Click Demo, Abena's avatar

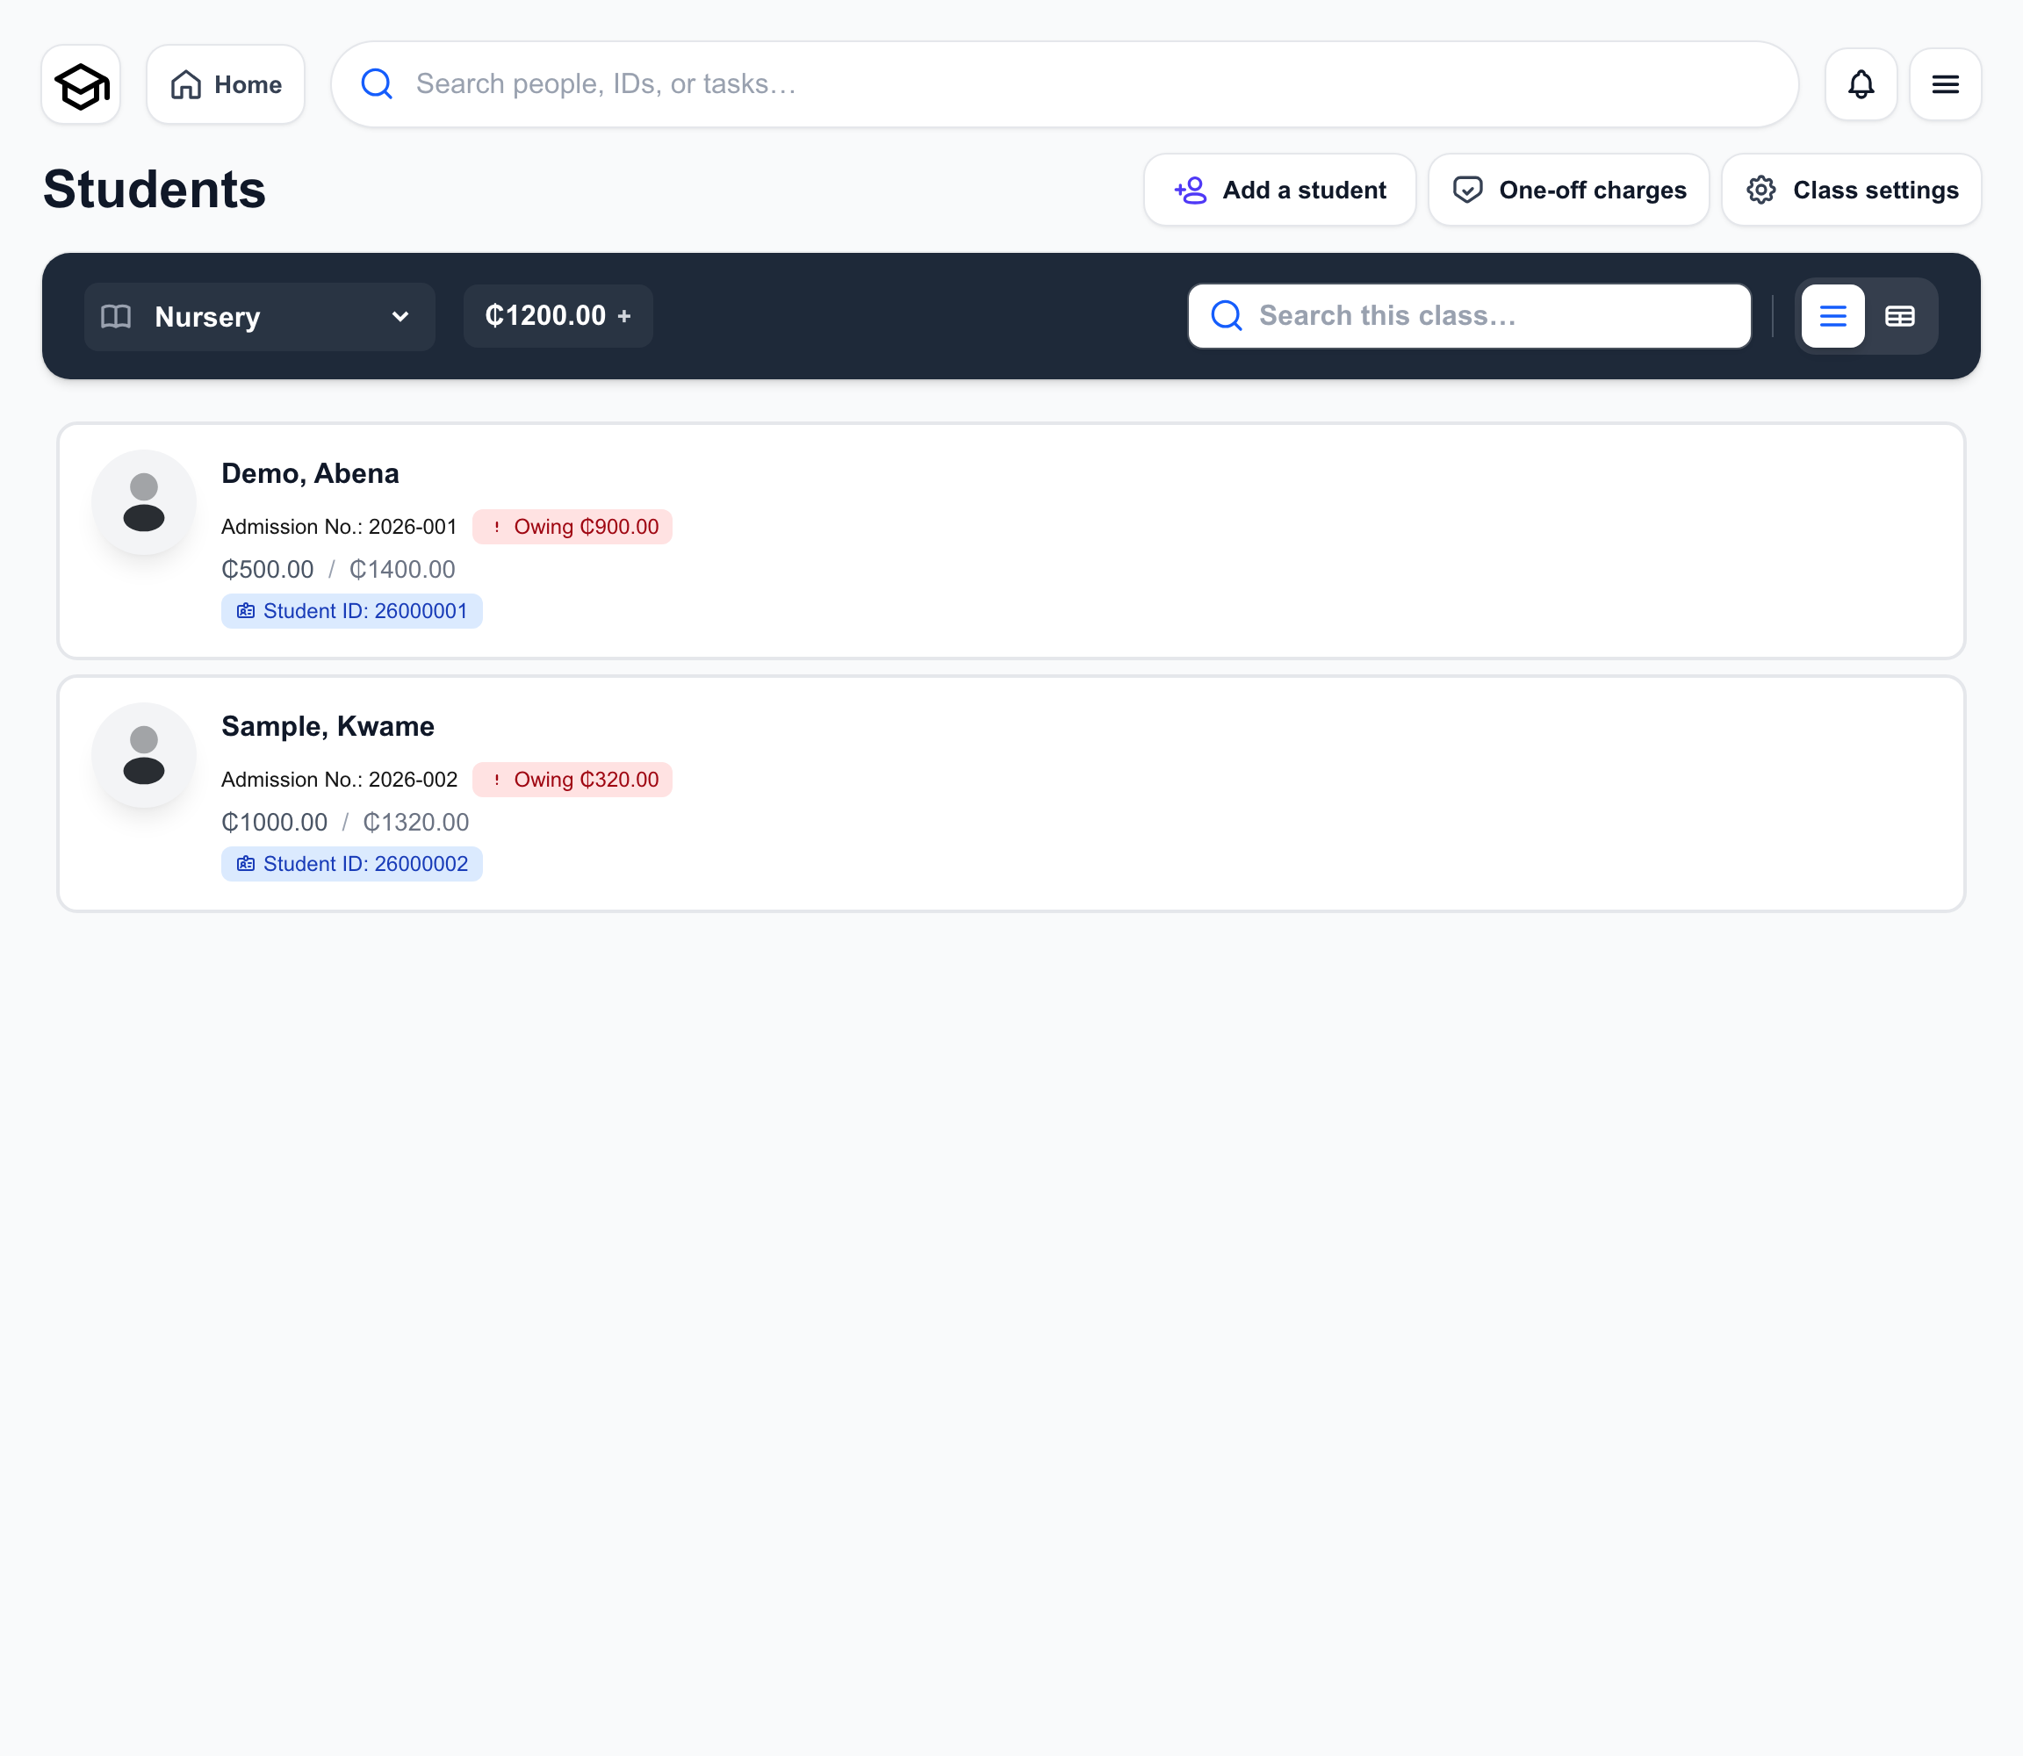click(x=144, y=501)
